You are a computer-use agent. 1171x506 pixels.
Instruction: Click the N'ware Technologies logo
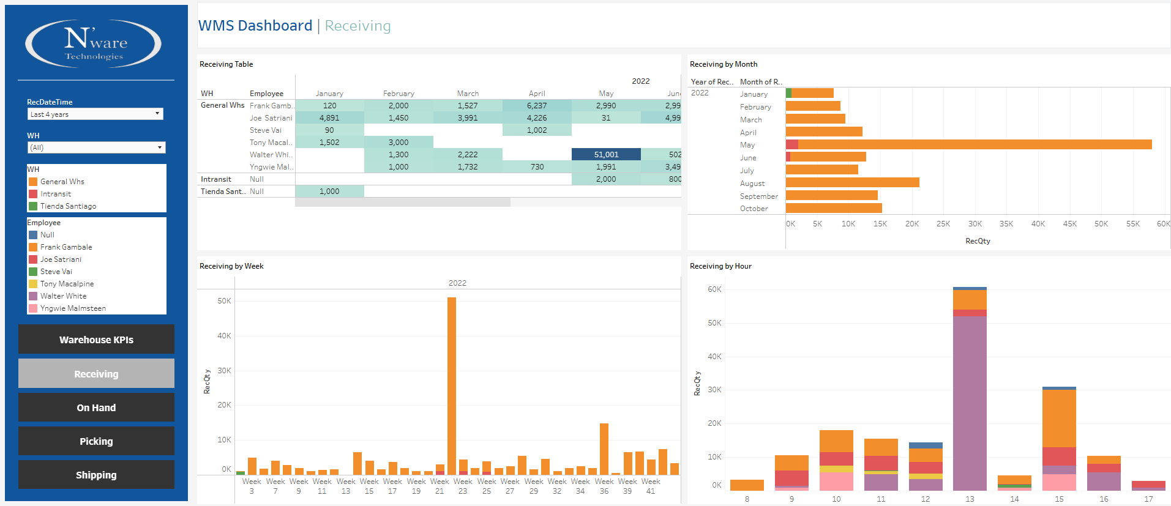[x=93, y=43]
